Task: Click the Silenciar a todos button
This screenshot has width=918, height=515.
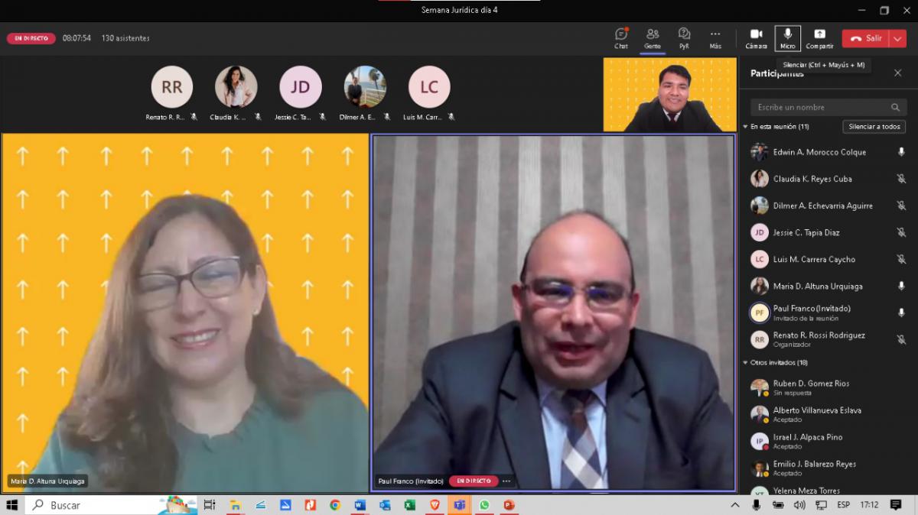Action: point(874,127)
